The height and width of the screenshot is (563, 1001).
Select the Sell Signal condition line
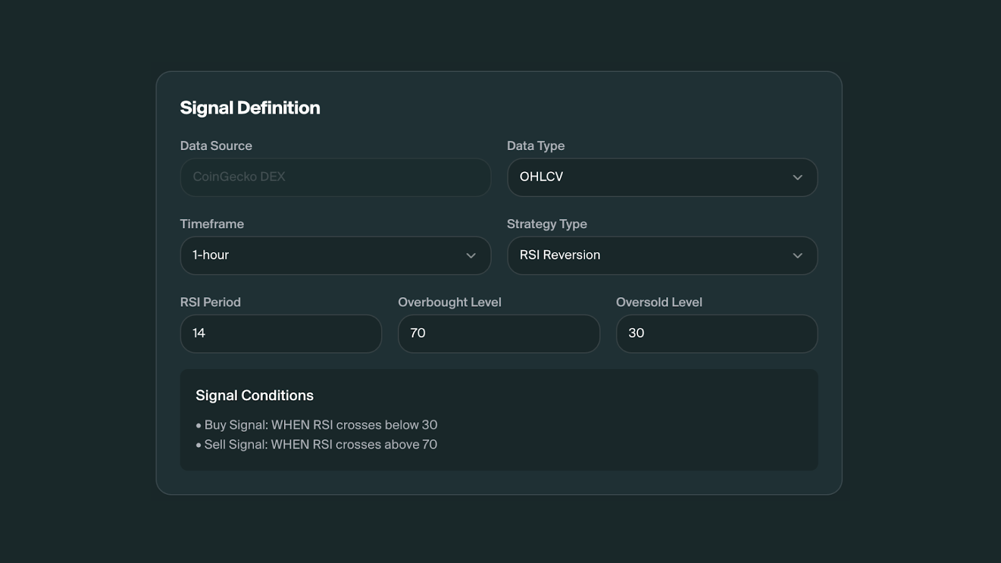coord(317,444)
